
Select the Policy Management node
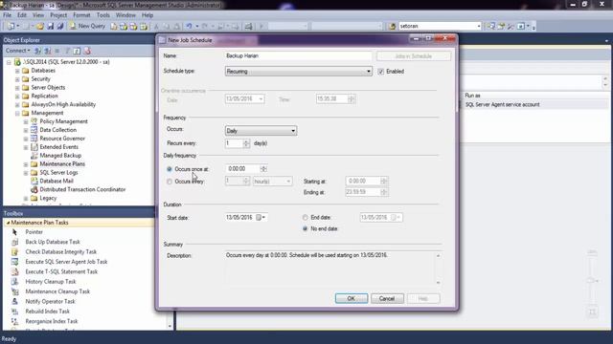[x=63, y=121]
